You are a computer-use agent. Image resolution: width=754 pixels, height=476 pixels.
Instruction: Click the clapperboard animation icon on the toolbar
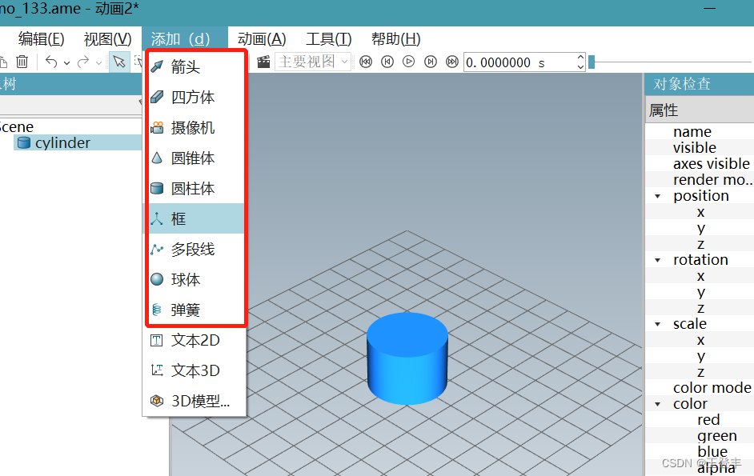263,61
